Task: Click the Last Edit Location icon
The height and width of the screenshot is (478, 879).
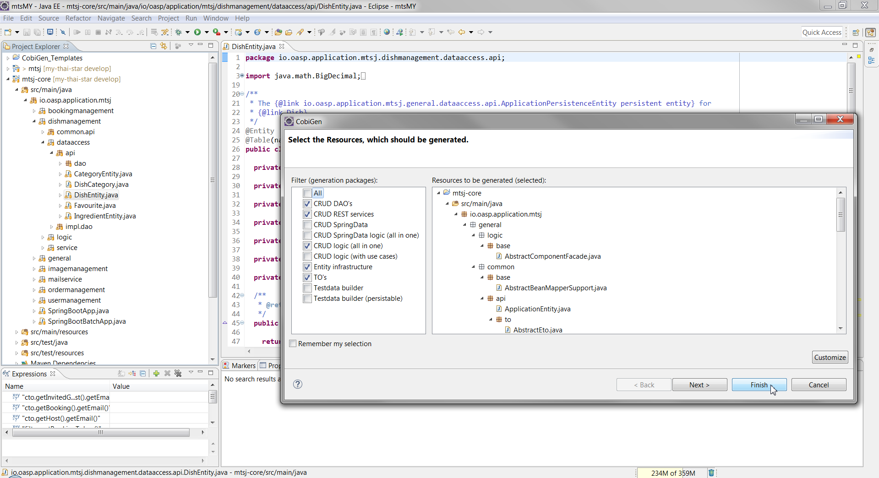Action: click(x=451, y=32)
